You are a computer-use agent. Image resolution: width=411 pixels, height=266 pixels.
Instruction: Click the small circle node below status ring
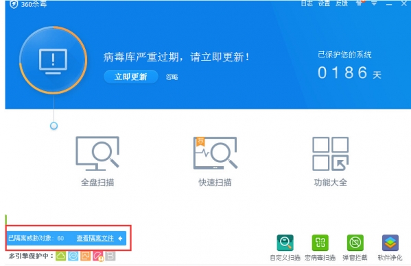pyautogui.click(x=54, y=126)
